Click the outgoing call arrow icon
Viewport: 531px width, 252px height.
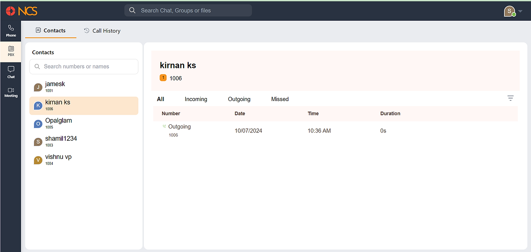[x=164, y=126]
